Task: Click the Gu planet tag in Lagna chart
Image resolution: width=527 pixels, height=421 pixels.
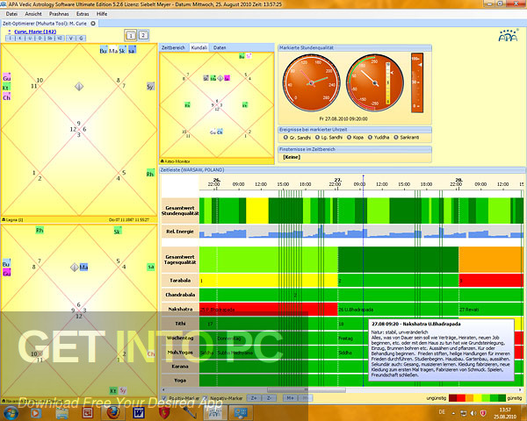Action: coord(7,78)
